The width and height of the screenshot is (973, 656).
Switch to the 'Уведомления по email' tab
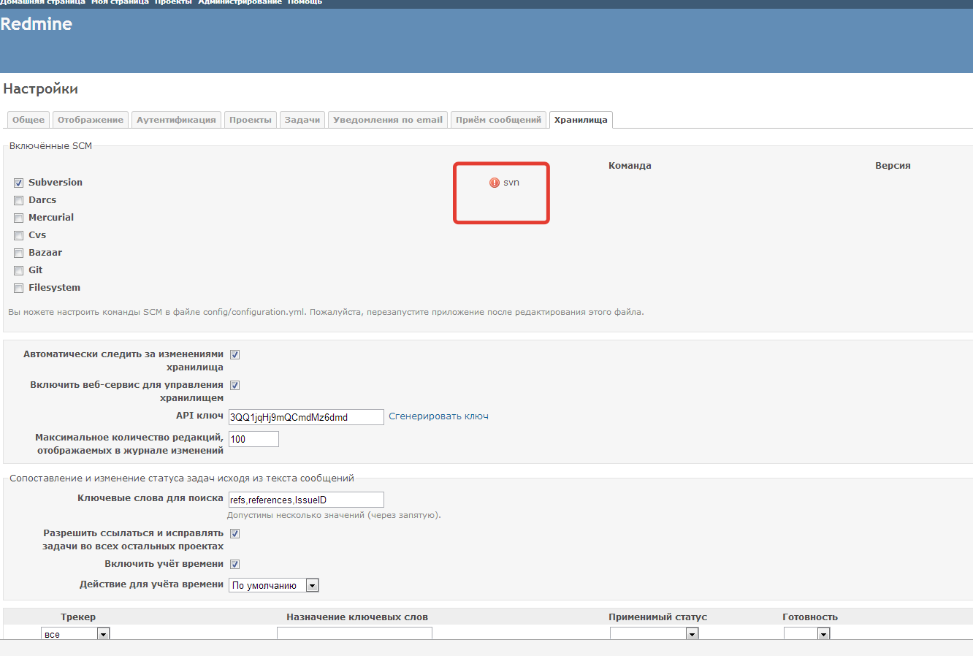click(388, 120)
